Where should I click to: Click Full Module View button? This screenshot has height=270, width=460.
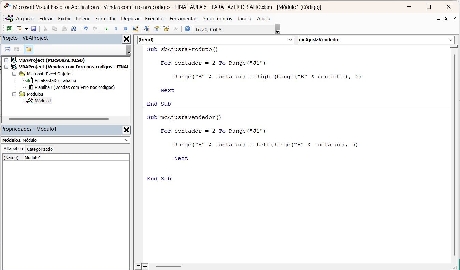145,266
